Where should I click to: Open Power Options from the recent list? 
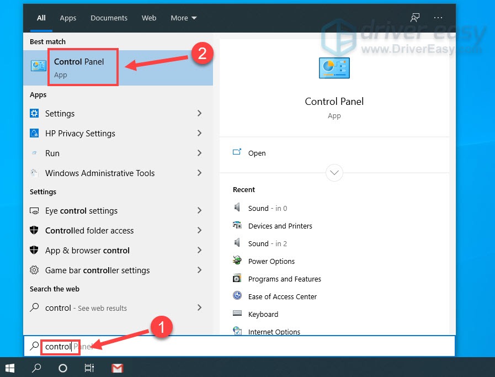[271, 261]
